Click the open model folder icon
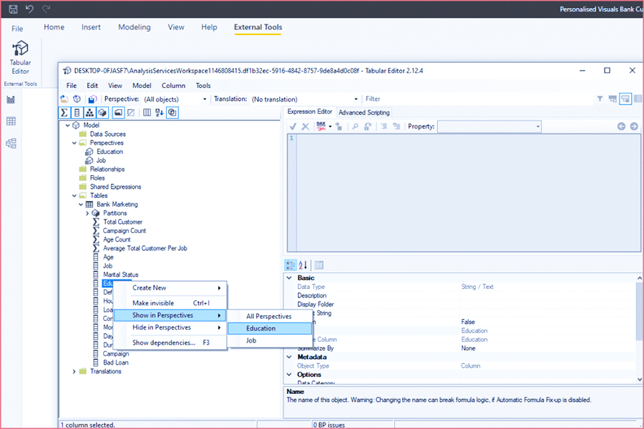The width and height of the screenshot is (644, 429). (x=64, y=99)
